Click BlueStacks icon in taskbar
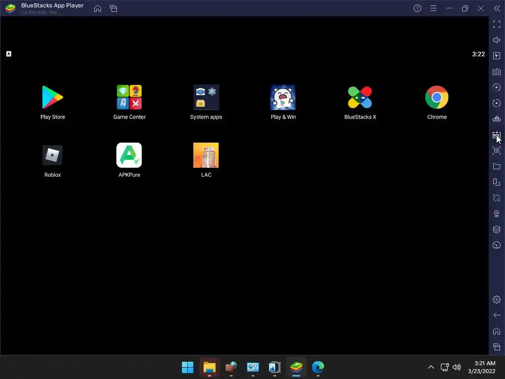 [x=296, y=367]
